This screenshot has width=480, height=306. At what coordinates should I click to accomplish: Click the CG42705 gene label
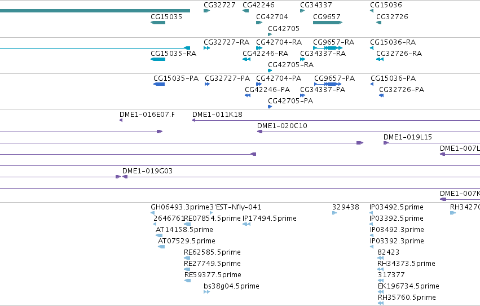[x=284, y=29]
